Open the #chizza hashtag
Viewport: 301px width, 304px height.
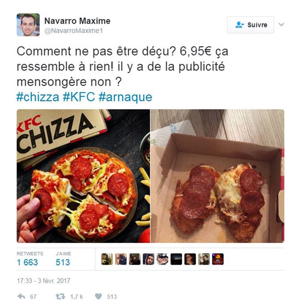(x=38, y=97)
